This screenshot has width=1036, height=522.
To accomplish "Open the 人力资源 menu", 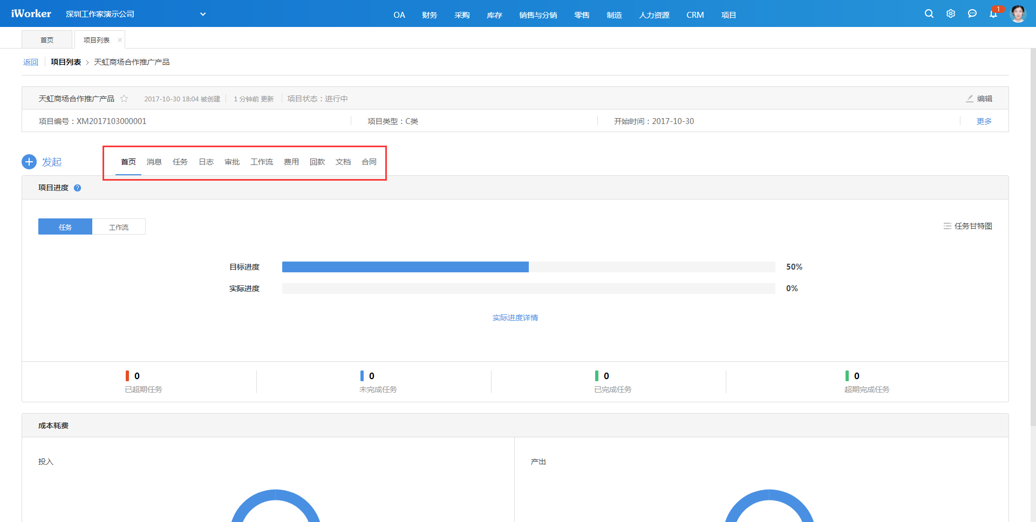I will pyautogui.click(x=654, y=15).
